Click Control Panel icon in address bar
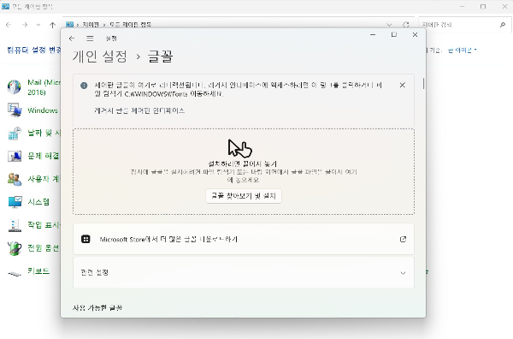 click(x=69, y=25)
